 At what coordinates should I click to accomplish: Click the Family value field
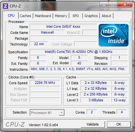point(38,57)
